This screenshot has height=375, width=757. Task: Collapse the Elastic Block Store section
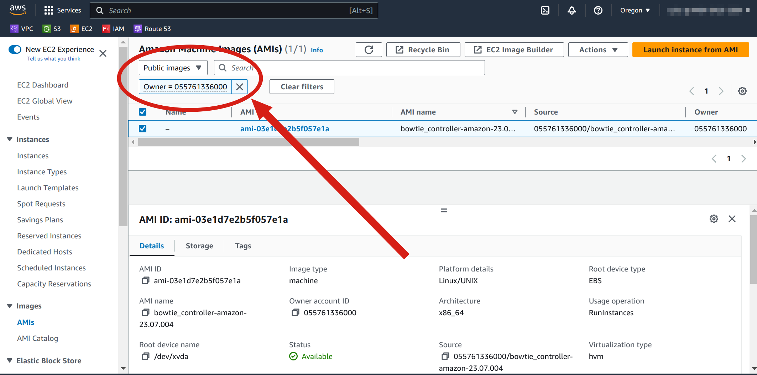[x=10, y=361]
